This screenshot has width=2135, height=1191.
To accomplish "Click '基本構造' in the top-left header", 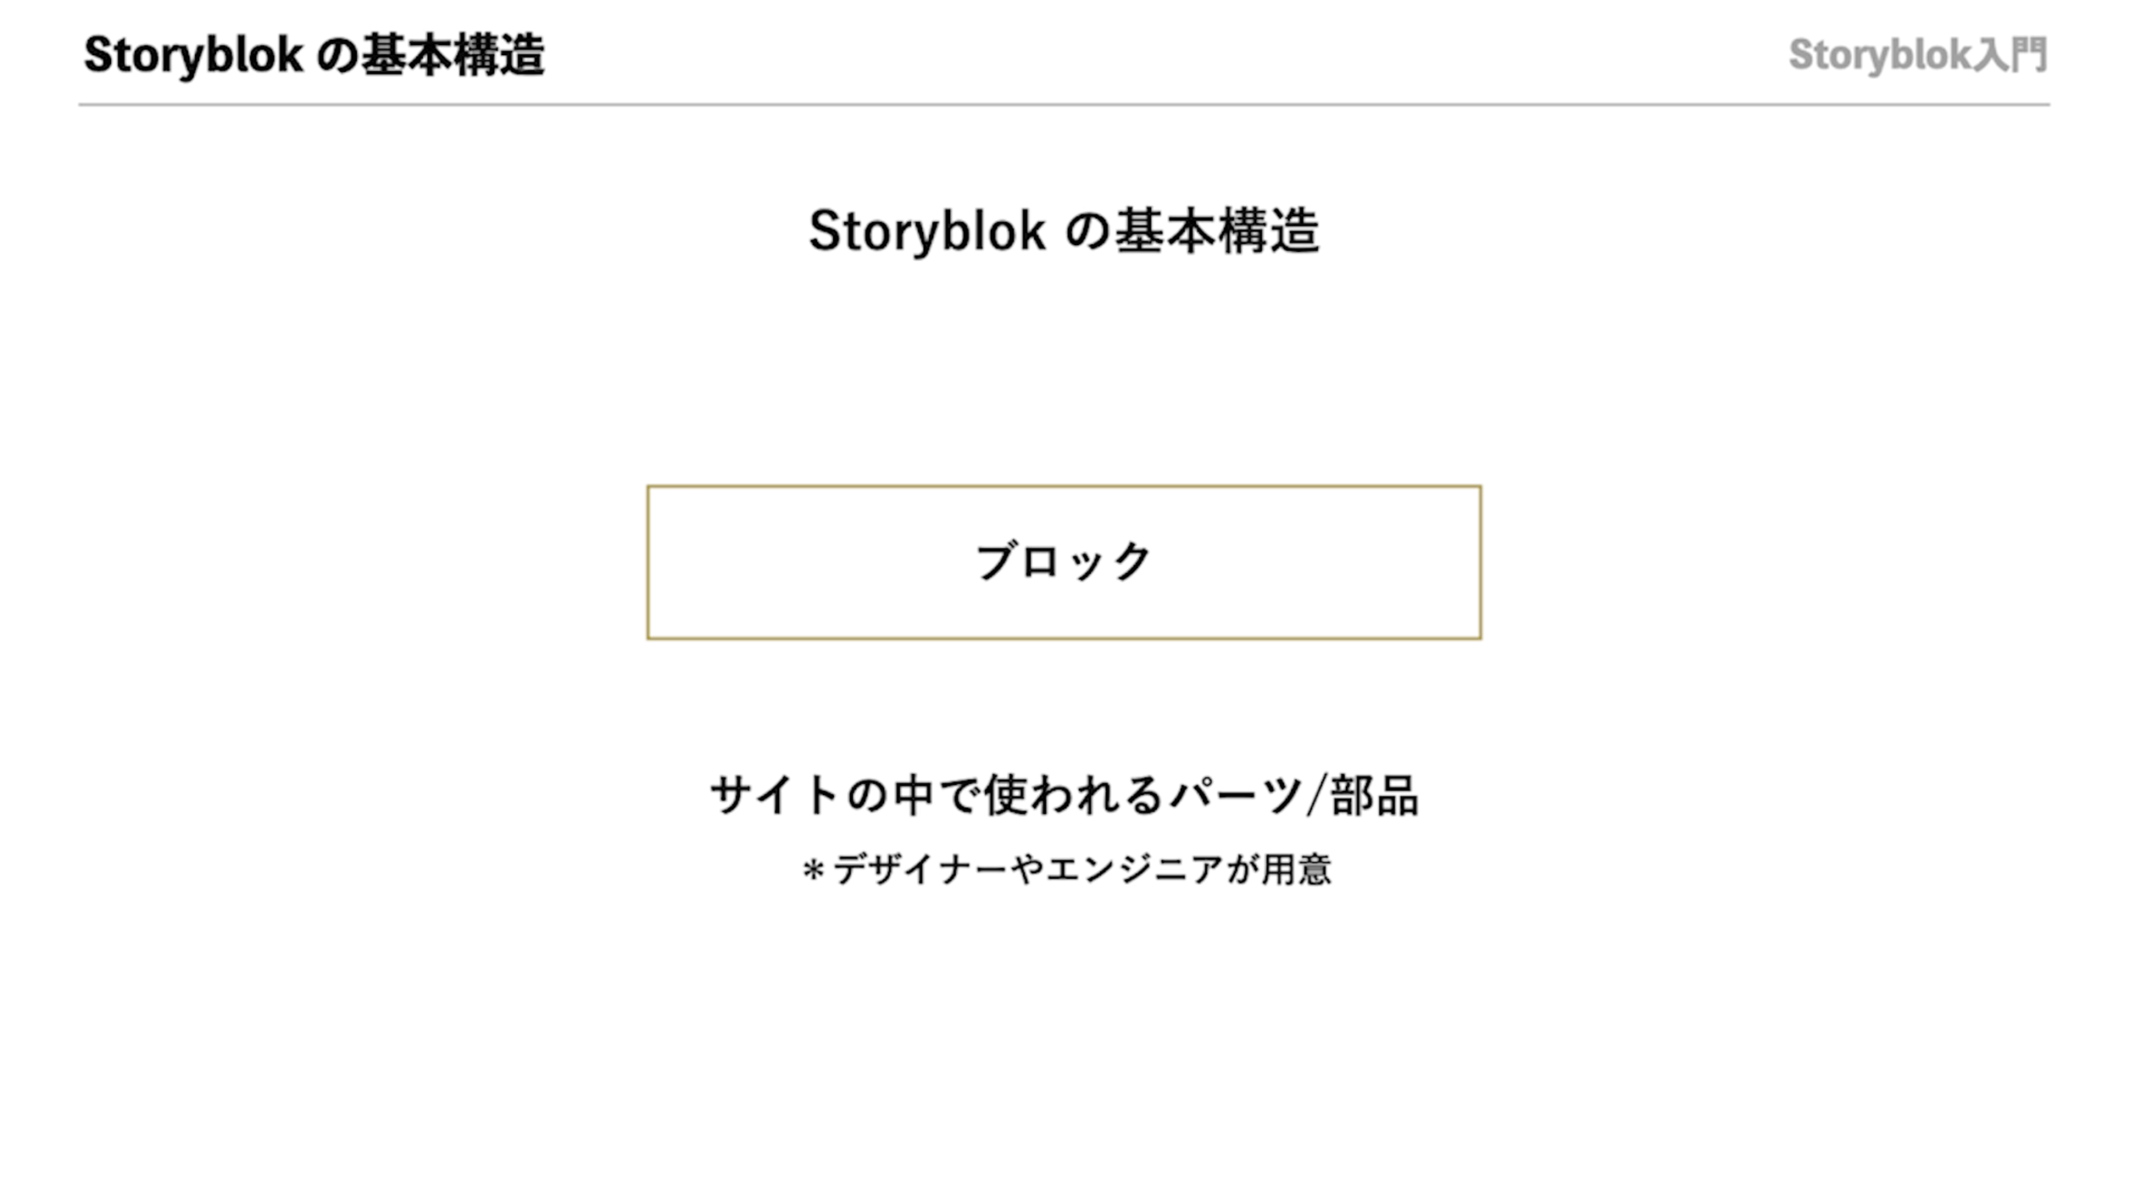I will click(452, 56).
